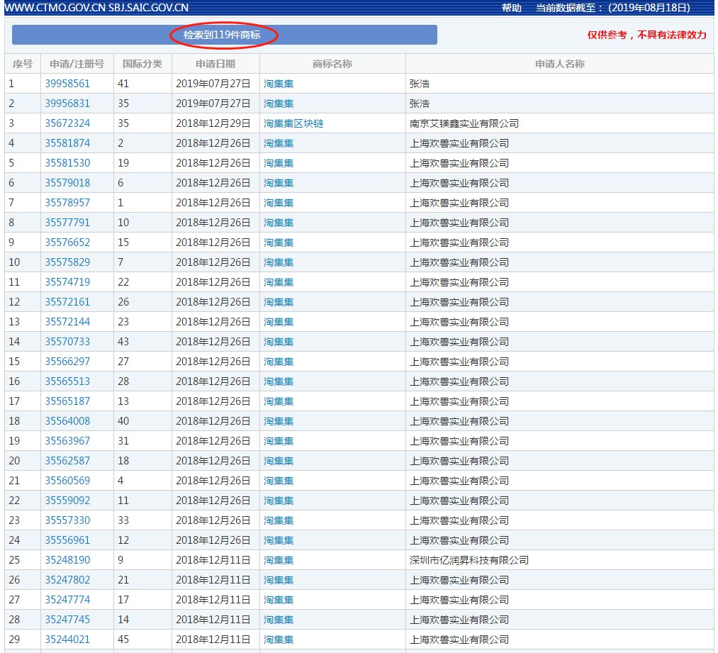718x653 pixels.
Task: Open 淘集集 trademark name in row 14
Action: [279, 342]
